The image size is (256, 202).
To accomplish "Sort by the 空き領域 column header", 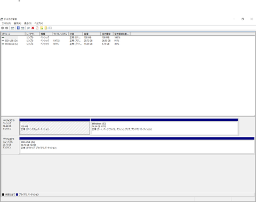I will [107, 34].
